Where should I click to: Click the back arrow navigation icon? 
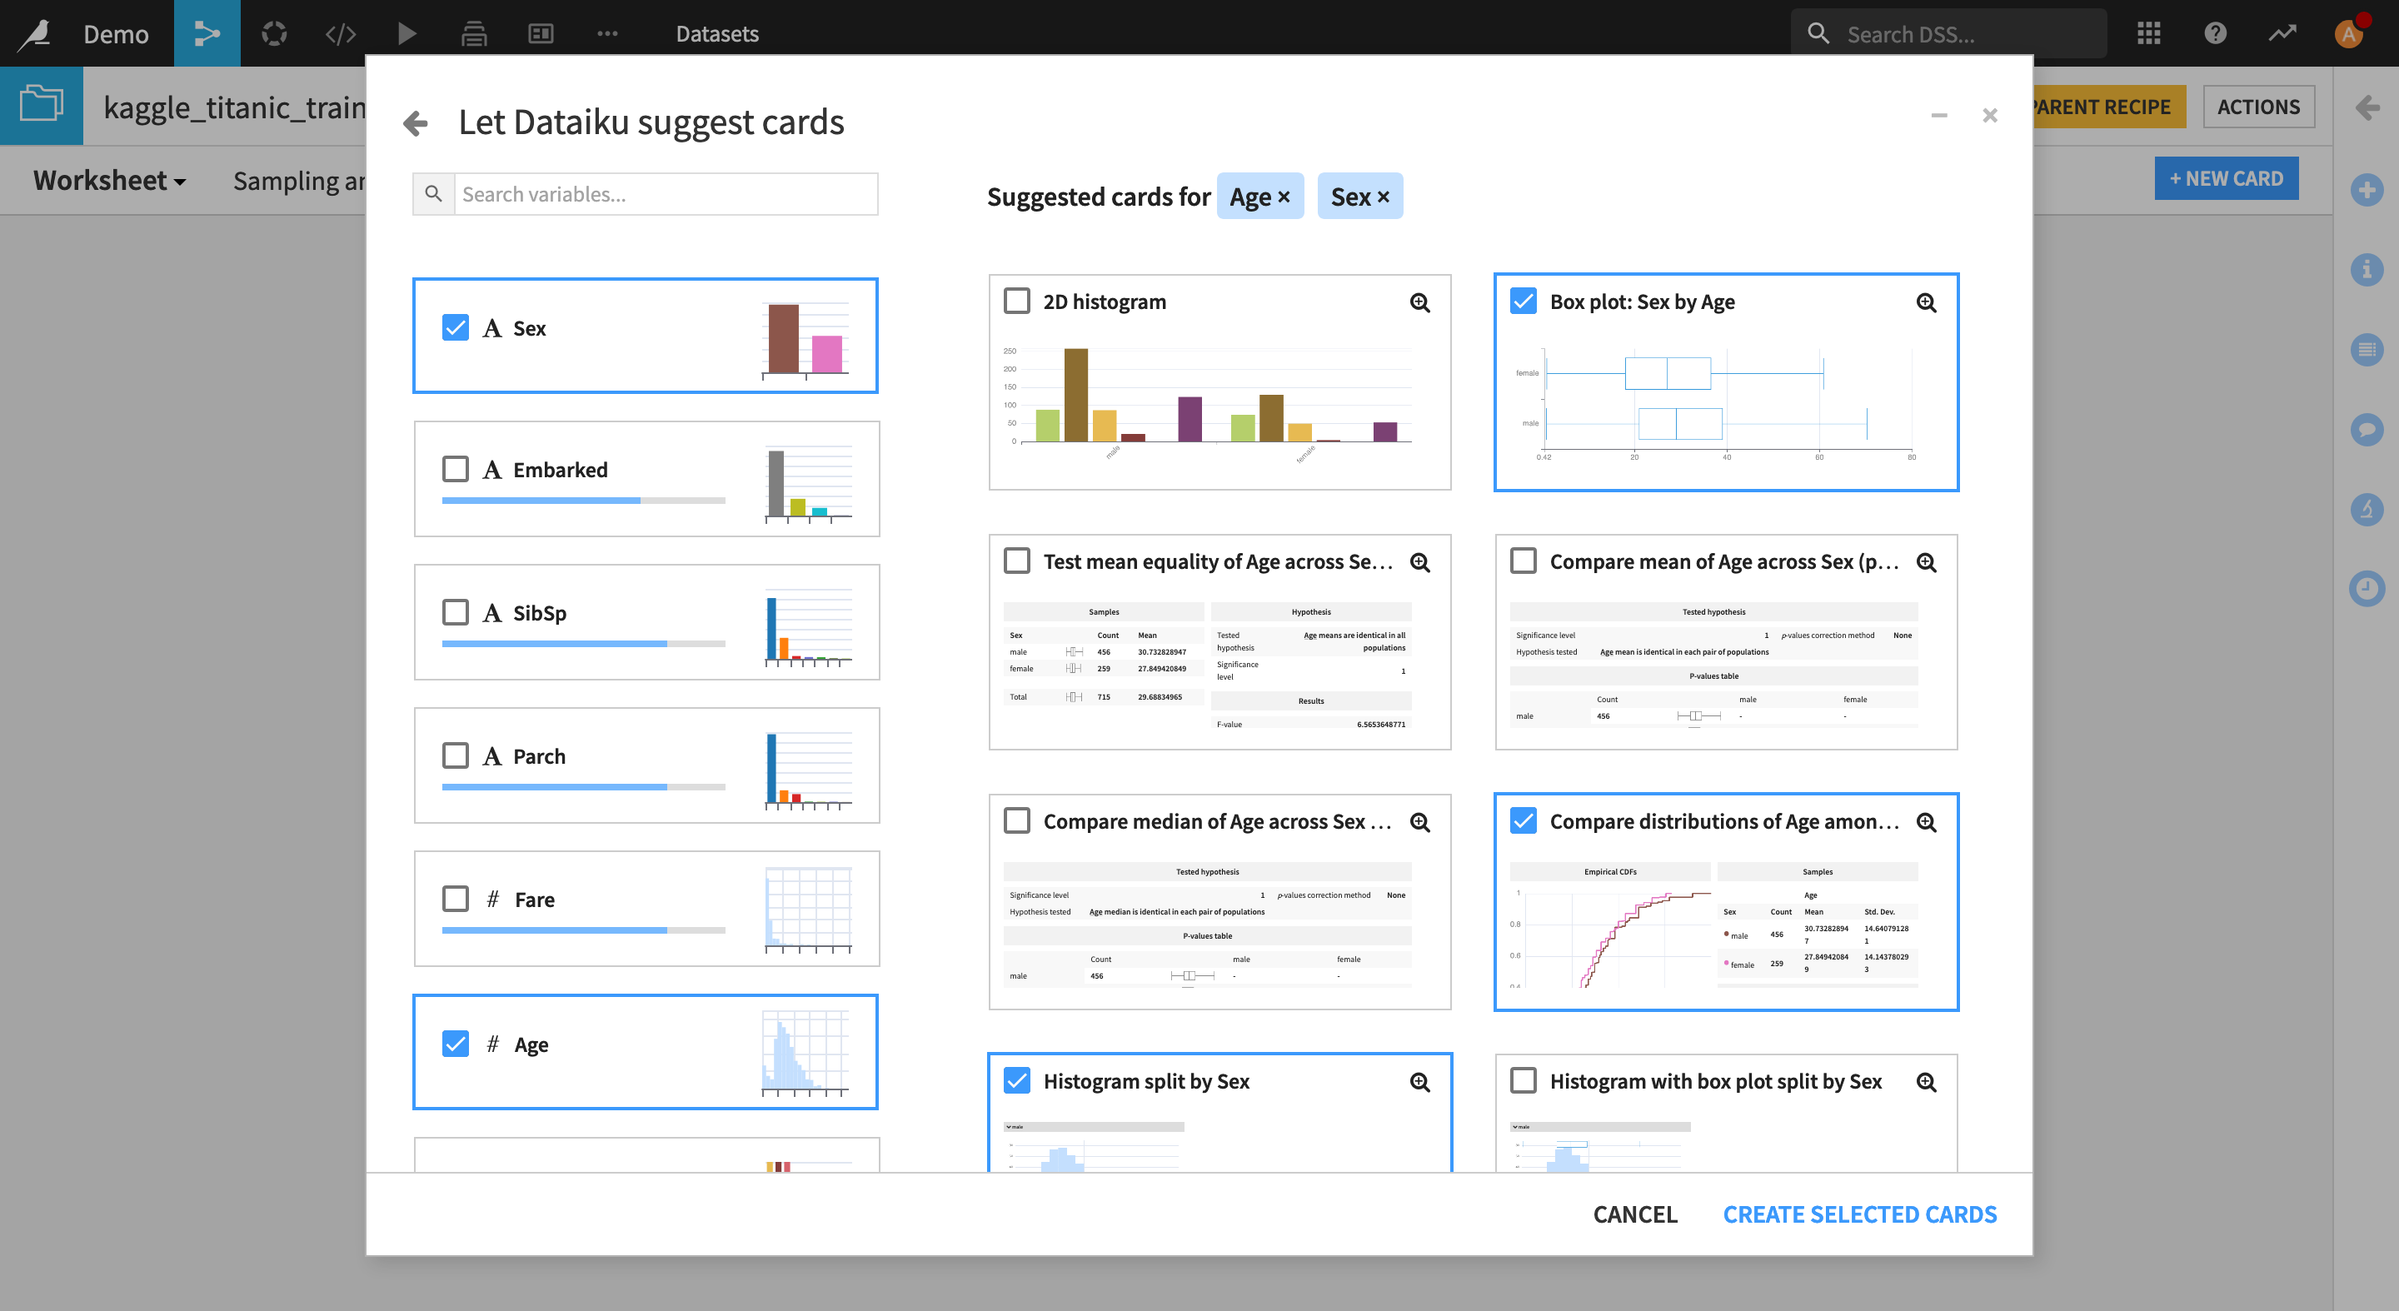[416, 121]
